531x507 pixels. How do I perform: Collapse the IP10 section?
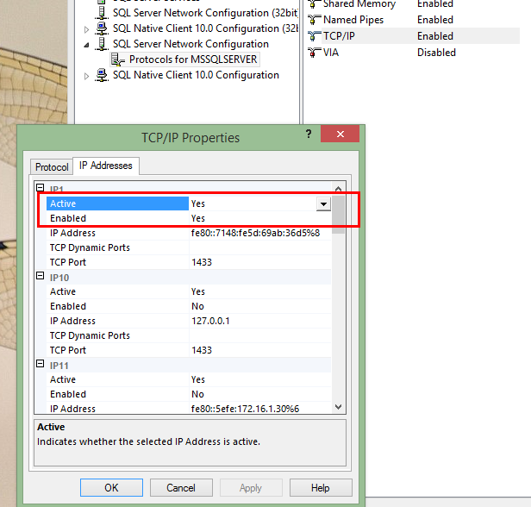(x=40, y=277)
